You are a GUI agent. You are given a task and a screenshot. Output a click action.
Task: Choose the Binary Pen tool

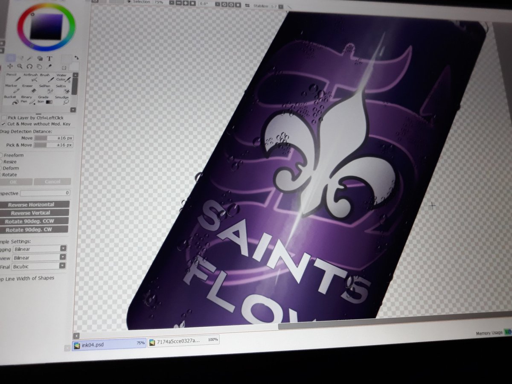[28, 99]
